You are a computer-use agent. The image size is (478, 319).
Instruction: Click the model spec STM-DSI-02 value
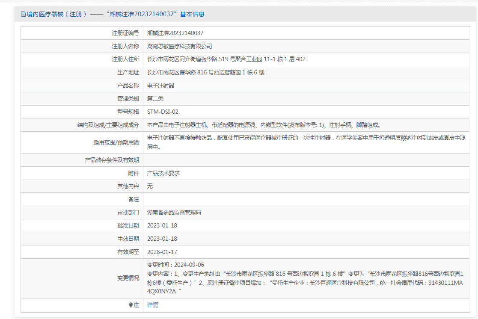(164, 112)
